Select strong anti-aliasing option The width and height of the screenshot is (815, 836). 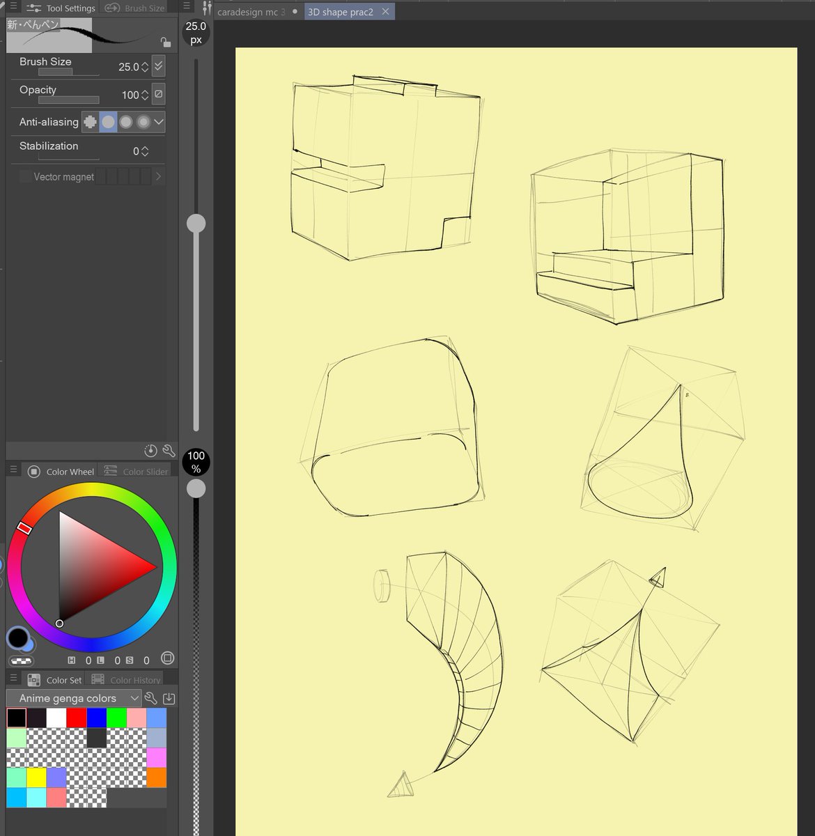click(x=143, y=122)
